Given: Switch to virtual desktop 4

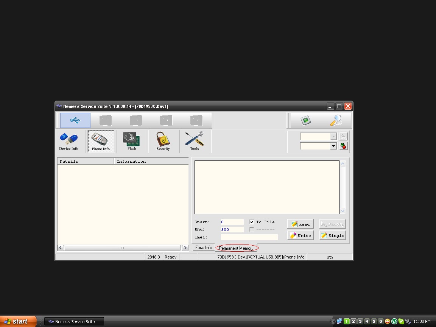Looking at the screenshot, I should click(x=367, y=321).
